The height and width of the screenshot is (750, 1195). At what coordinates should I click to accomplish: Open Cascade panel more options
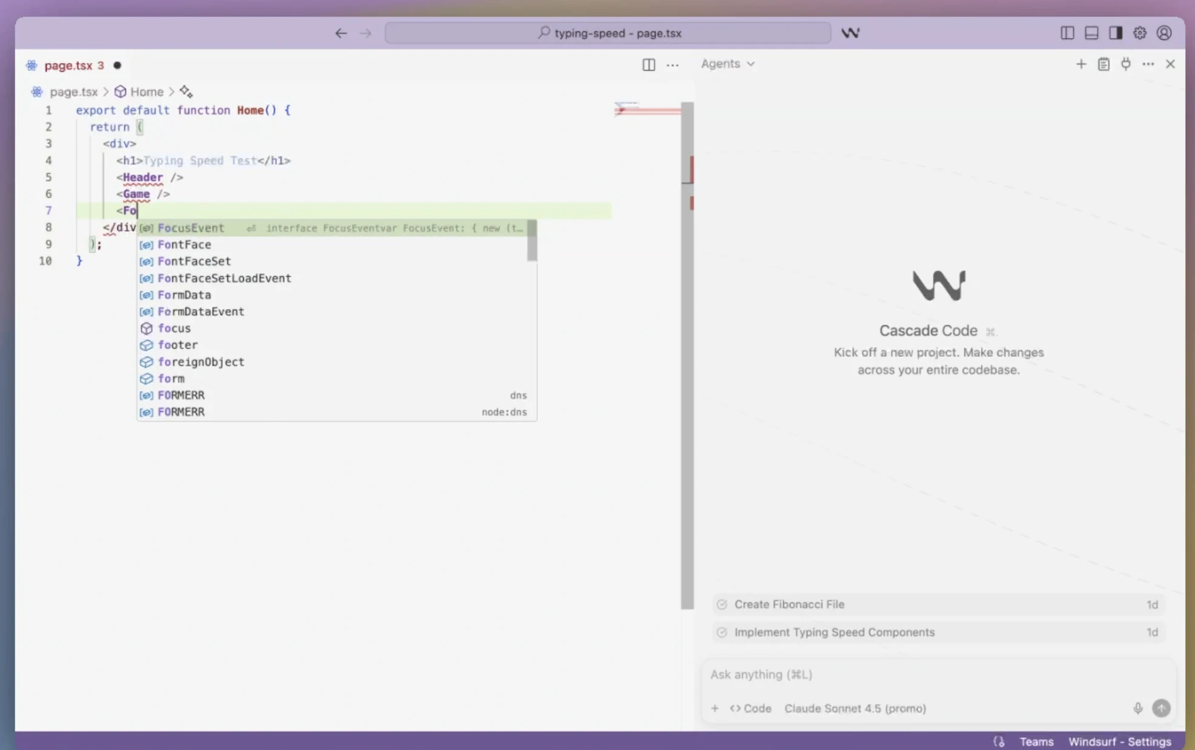click(1148, 64)
